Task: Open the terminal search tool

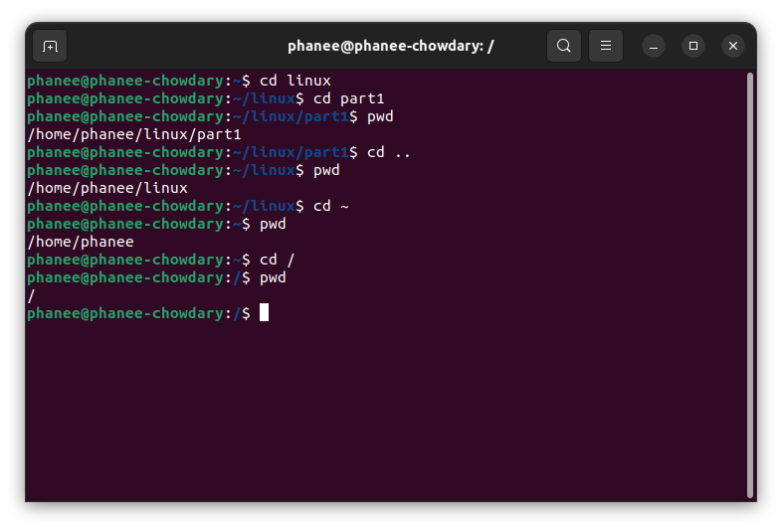Action: click(x=563, y=46)
